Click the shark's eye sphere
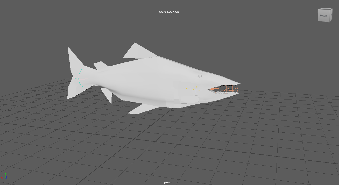 (200, 76)
